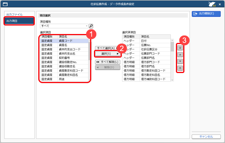Click 項目名 column header in 選択済項目 list
The height and width of the screenshot is (143, 225).
(155, 37)
